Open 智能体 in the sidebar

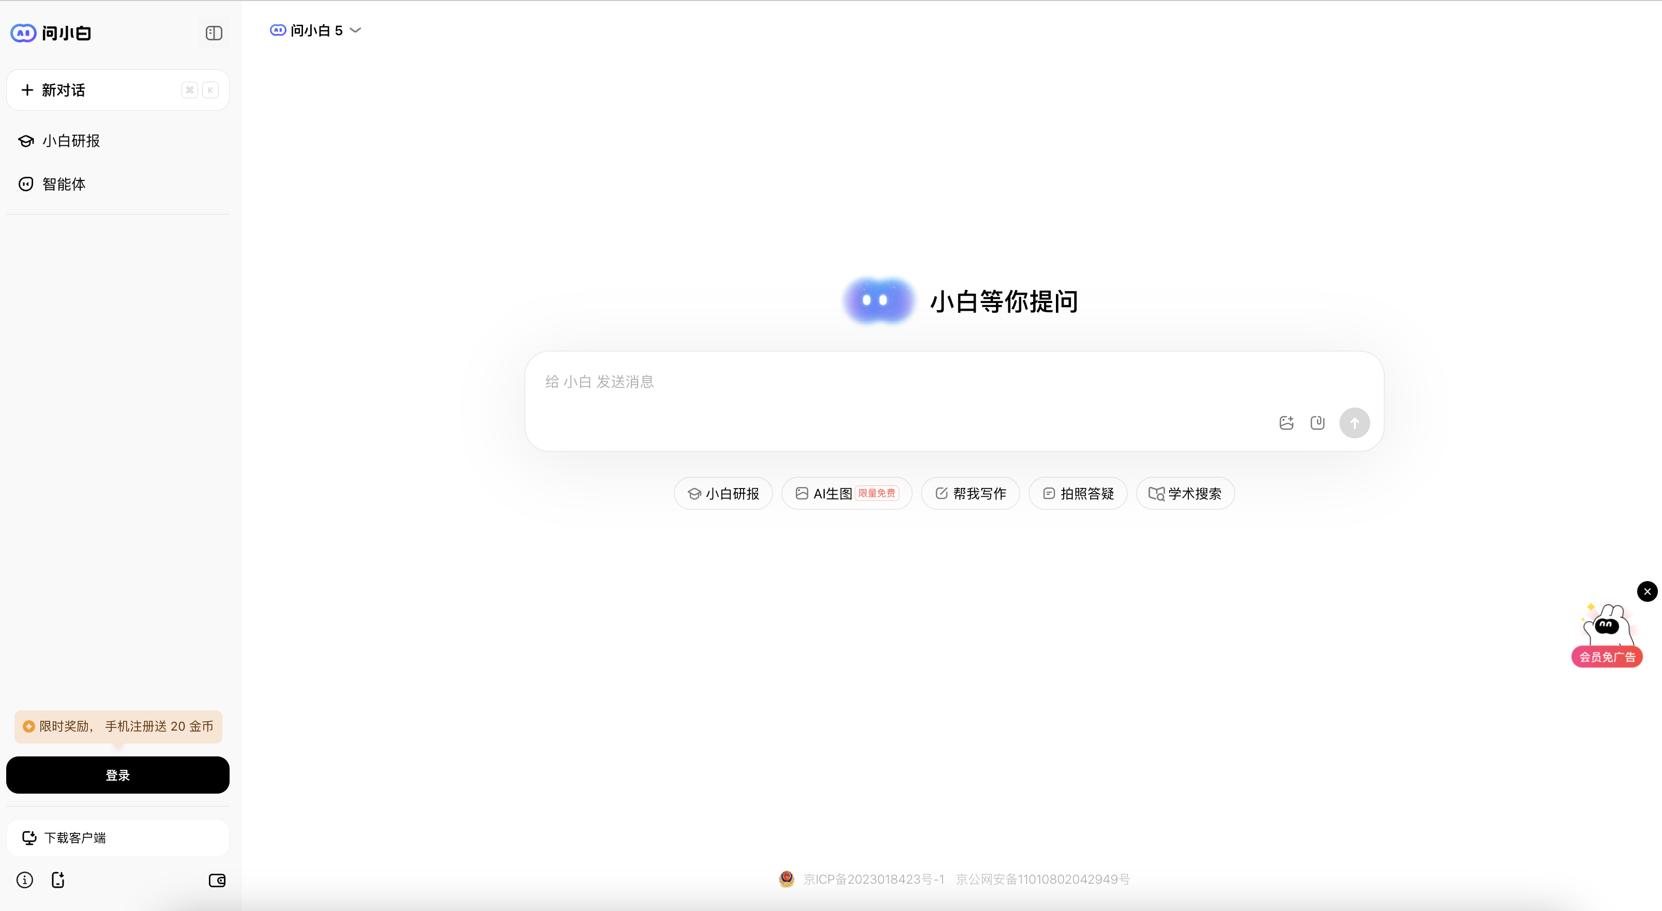pos(63,184)
